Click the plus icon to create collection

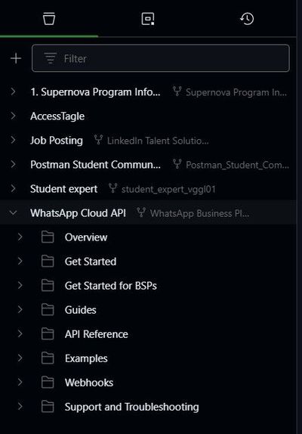pyautogui.click(x=16, y=58)
